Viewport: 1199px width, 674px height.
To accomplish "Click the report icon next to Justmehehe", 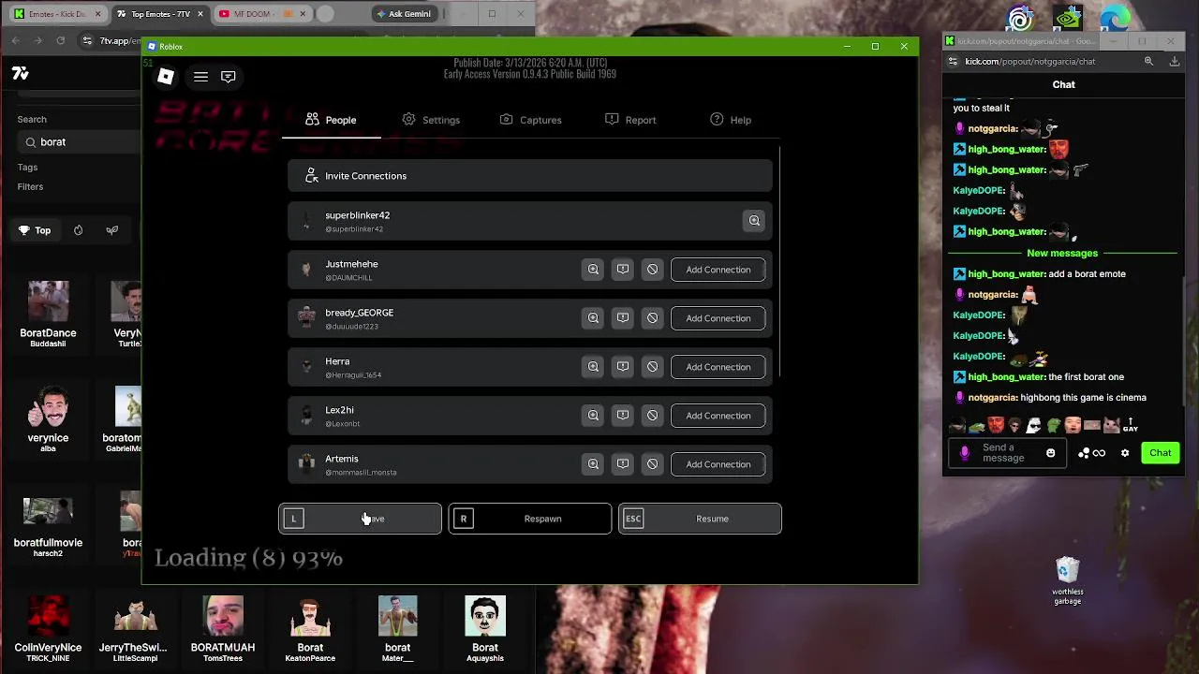I will [623, 270].
